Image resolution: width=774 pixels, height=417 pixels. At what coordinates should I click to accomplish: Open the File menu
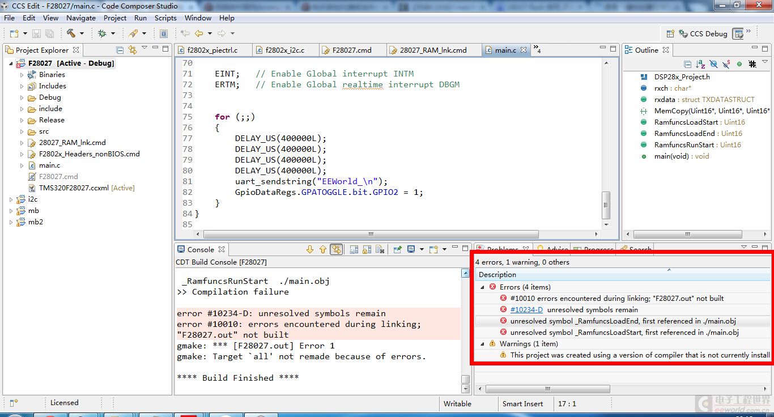point(9,18)
